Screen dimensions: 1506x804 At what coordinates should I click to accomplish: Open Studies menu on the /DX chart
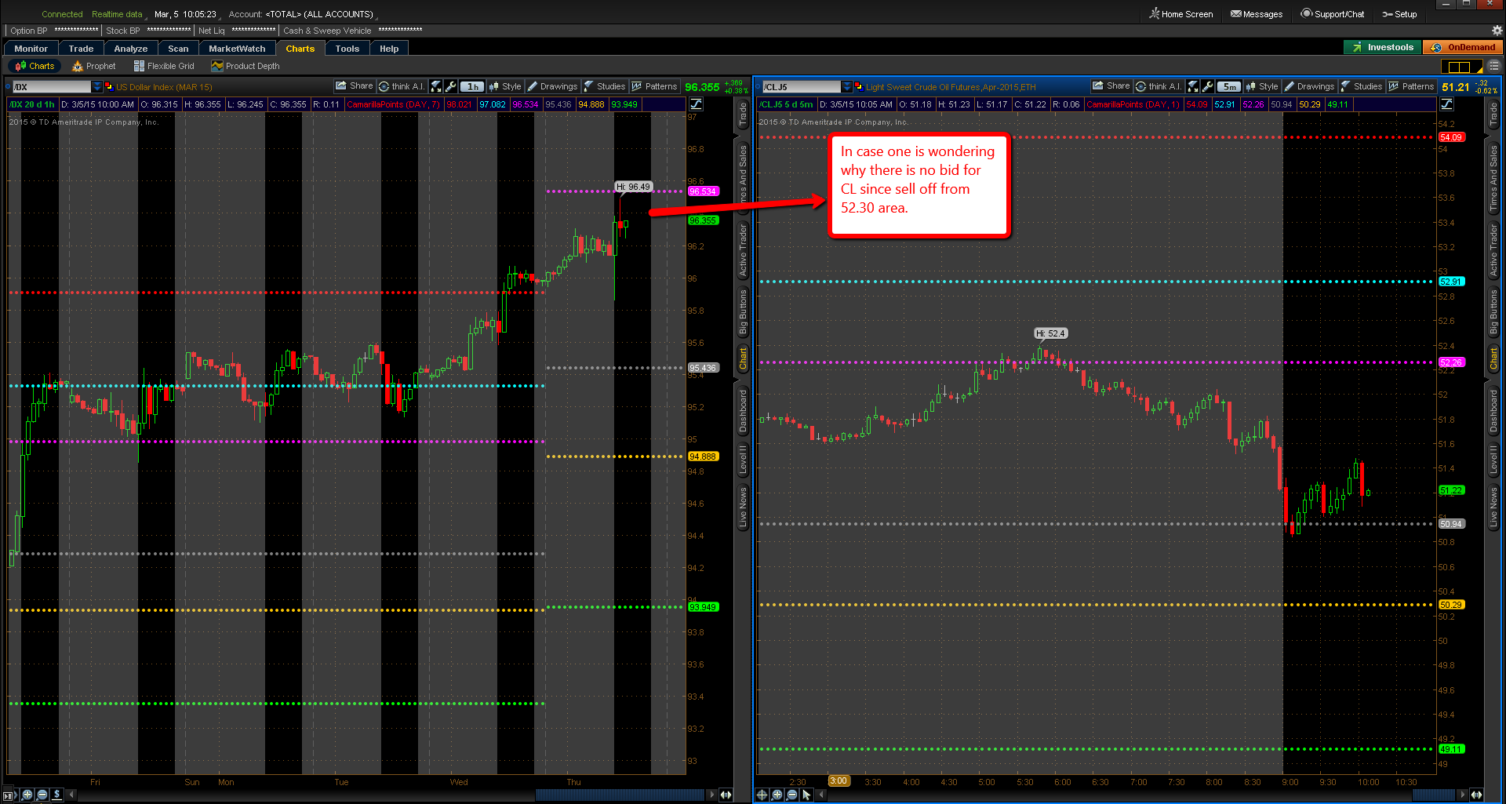coord(605,86)
